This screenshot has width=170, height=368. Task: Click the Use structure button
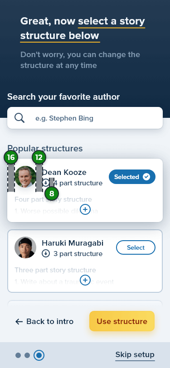(x=122, y=321)
